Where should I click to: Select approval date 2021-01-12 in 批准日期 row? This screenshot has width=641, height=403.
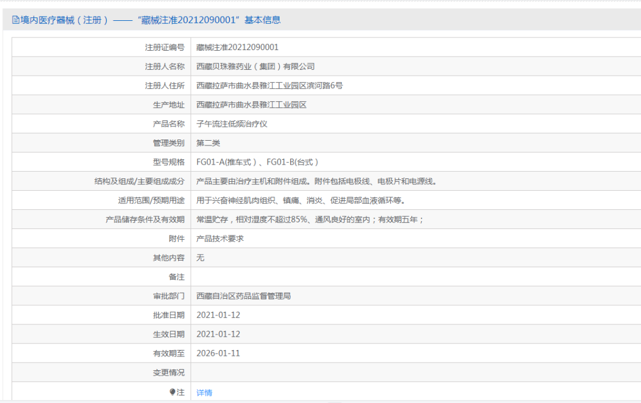218,315
